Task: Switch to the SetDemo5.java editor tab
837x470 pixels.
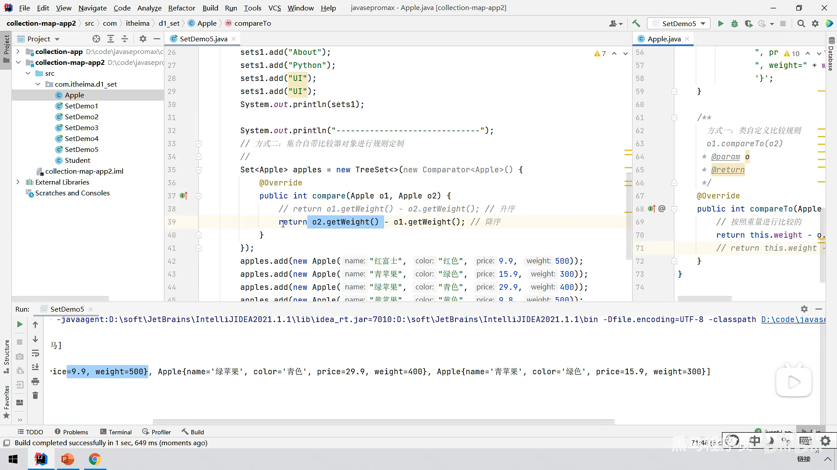Action: tap(203, 39)
